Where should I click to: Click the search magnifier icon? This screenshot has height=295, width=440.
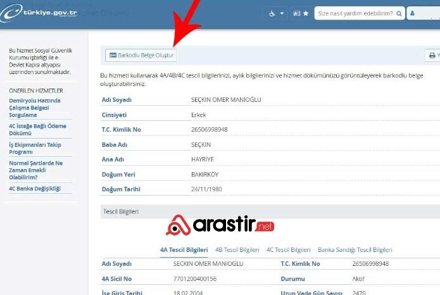399,13
